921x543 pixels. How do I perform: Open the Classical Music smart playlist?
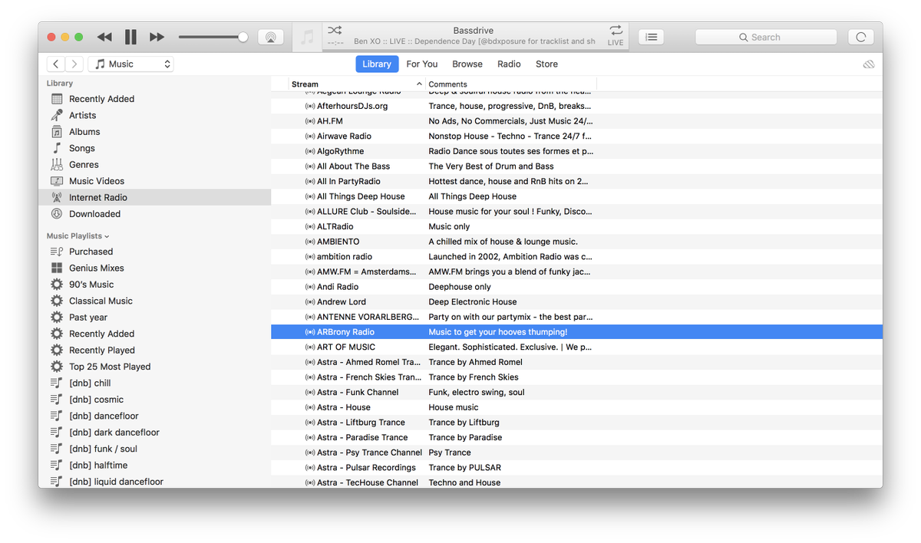[x=154, y=301]
